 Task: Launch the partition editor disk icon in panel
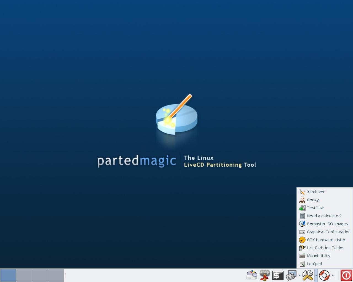click(x=252, y=275)
